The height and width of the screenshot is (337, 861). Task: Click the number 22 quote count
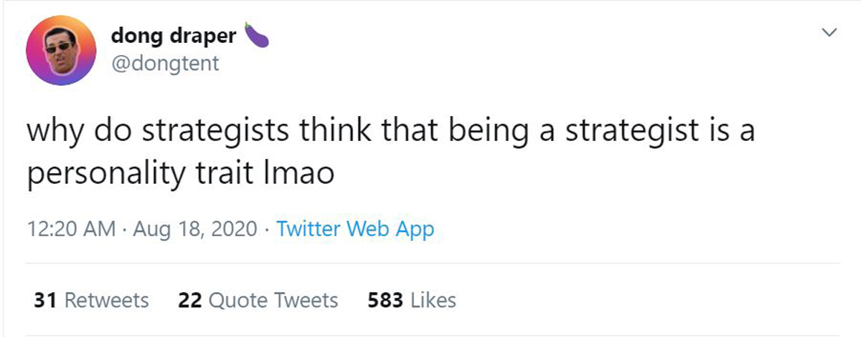coord(189,300)
